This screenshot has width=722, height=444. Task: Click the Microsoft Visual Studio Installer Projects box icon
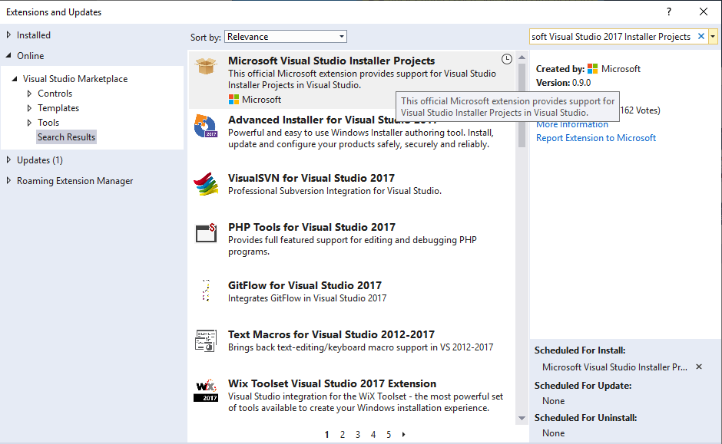click(x=205, y=66)
